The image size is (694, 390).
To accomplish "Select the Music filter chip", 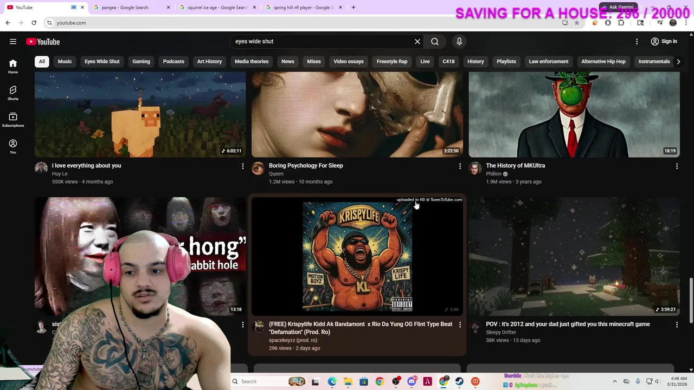I will [65, 61].
